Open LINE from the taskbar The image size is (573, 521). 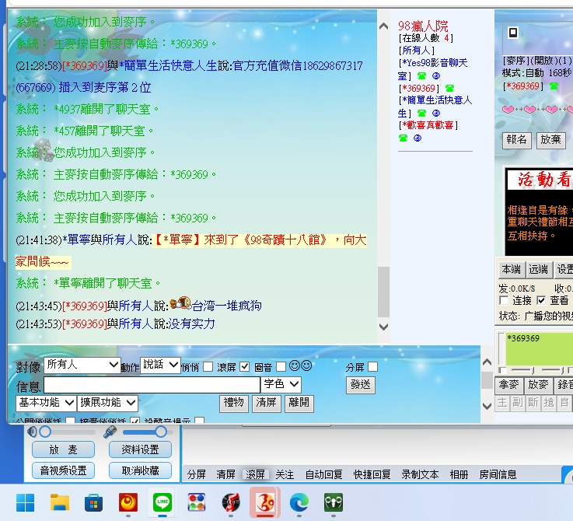click(162, 503)
